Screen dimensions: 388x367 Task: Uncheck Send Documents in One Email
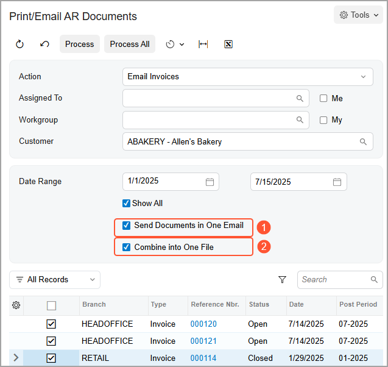[127, 226]
